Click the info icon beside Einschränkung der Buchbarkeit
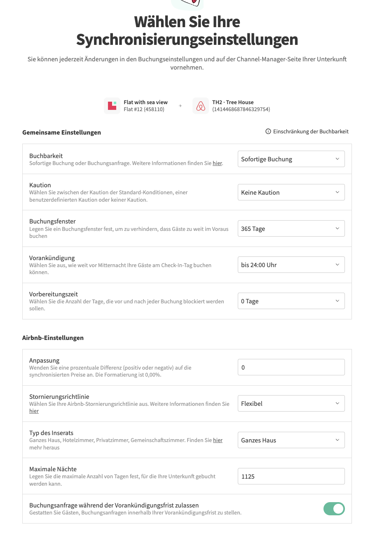The image size is (375, 540). [x=268, y=132]
